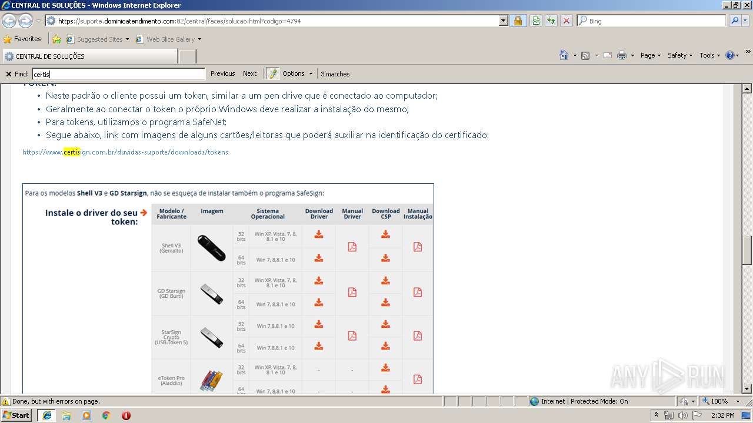Click Next in Find bar
The height and width of the screenshot is (423, 753).
(250, 73)
